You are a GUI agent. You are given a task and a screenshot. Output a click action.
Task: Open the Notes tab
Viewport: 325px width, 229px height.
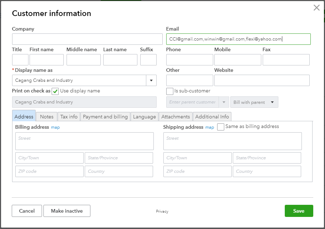click(x=47, y=117)
